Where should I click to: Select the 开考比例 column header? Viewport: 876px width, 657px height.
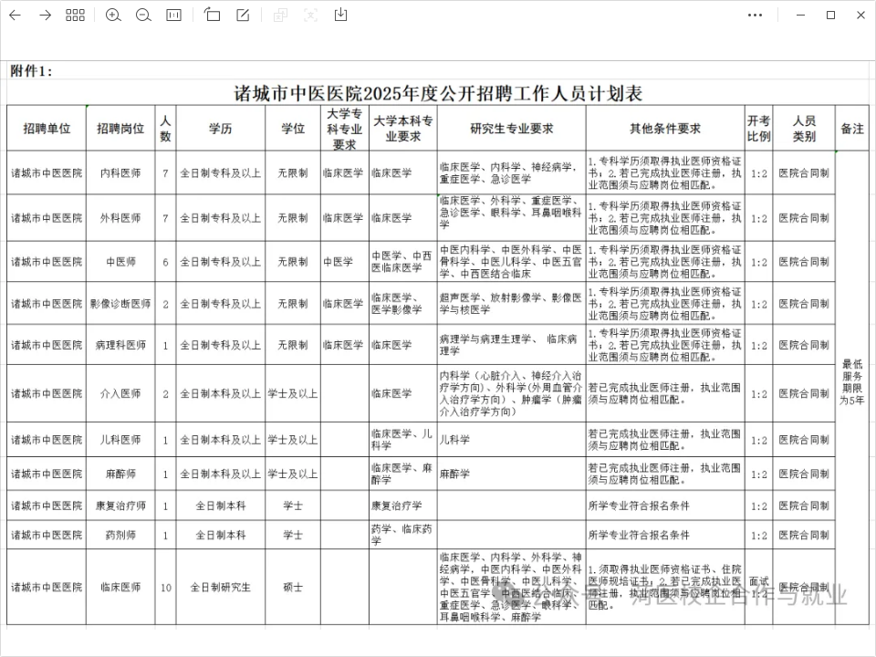758,129
